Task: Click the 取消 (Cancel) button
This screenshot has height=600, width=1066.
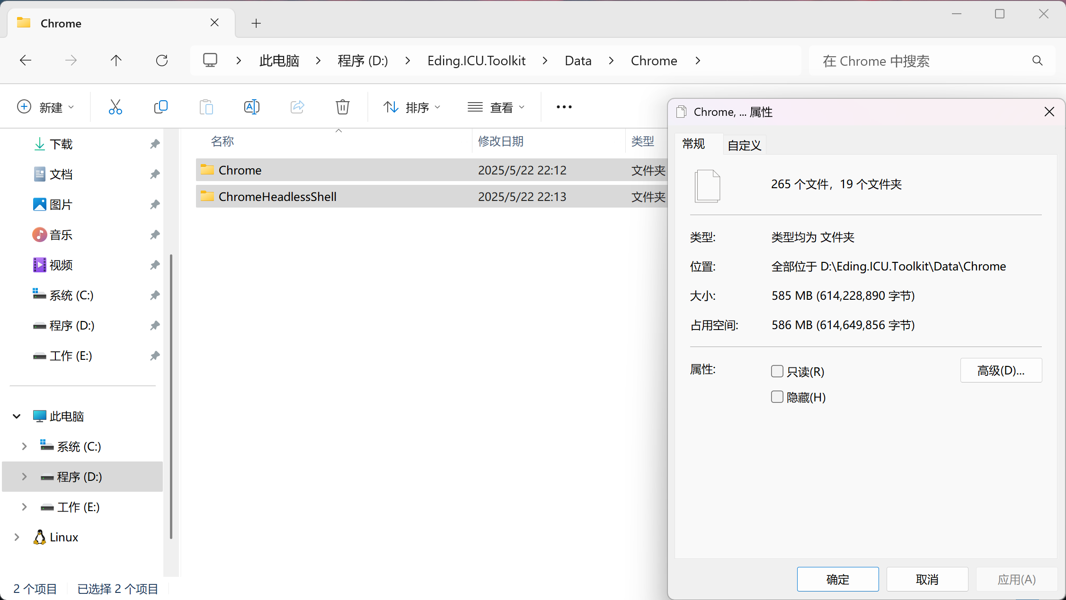Action: pyautogui.click(x=927, y=579)
